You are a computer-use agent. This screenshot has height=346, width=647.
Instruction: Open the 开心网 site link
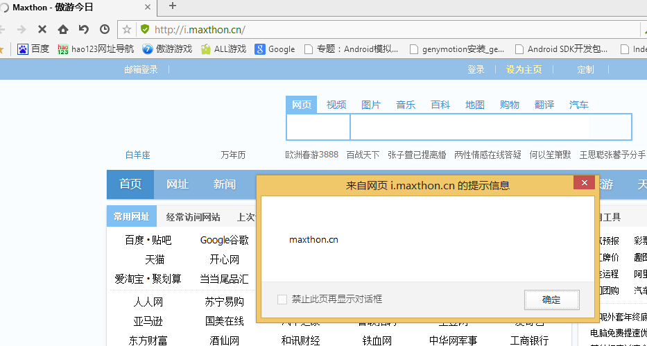click(x=225, y=259)
